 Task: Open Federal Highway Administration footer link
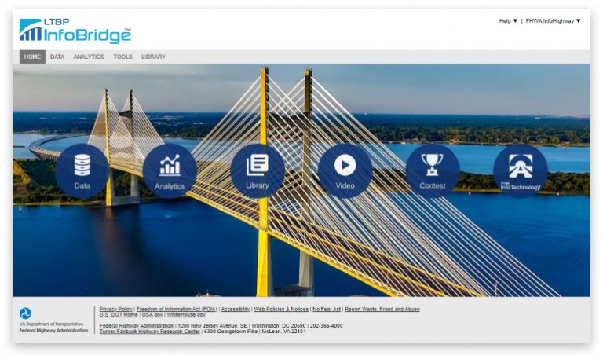click(x=137, y=325)
